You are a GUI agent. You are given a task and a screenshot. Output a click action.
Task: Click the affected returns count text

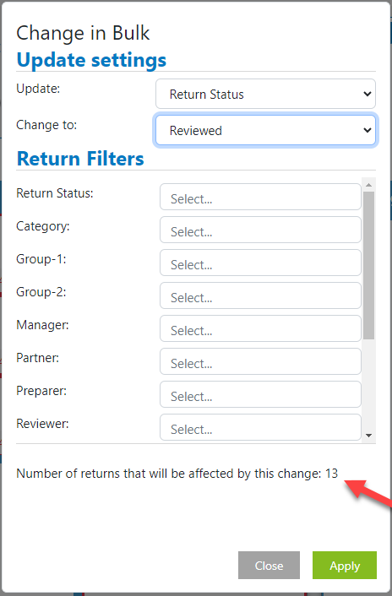[177, 474]
